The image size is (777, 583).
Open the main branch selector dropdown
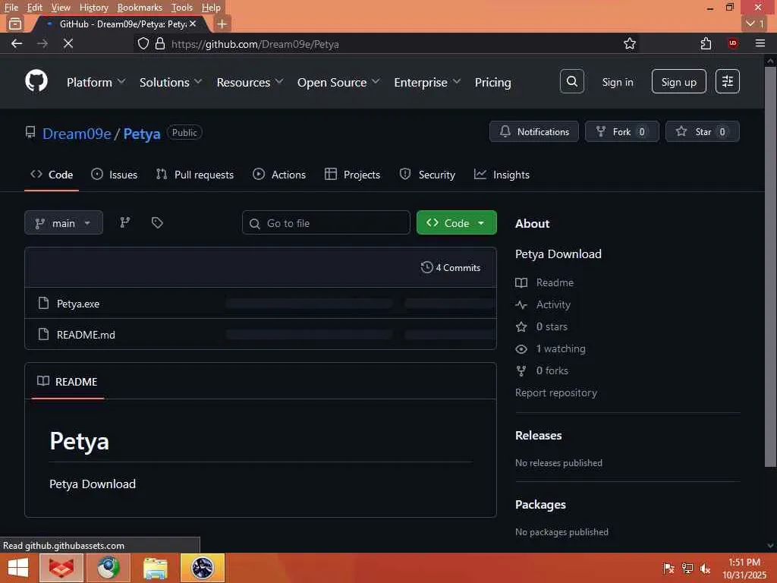pyautogui.click(x=64, y=223)
